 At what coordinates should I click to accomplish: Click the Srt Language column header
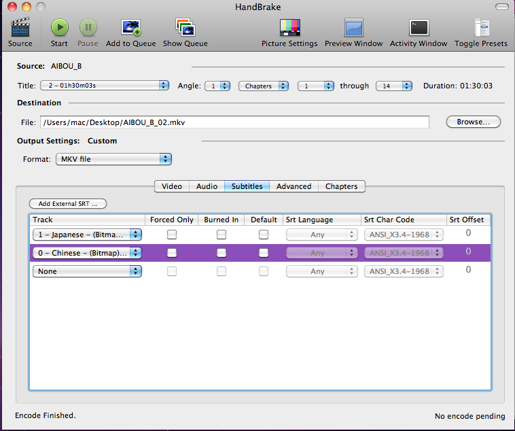tap(322, 220)
